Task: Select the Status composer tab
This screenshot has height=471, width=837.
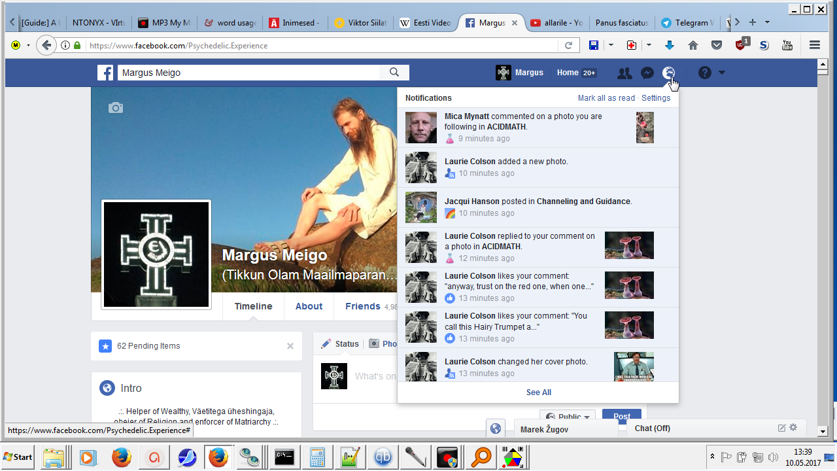Action: (339, 343)
